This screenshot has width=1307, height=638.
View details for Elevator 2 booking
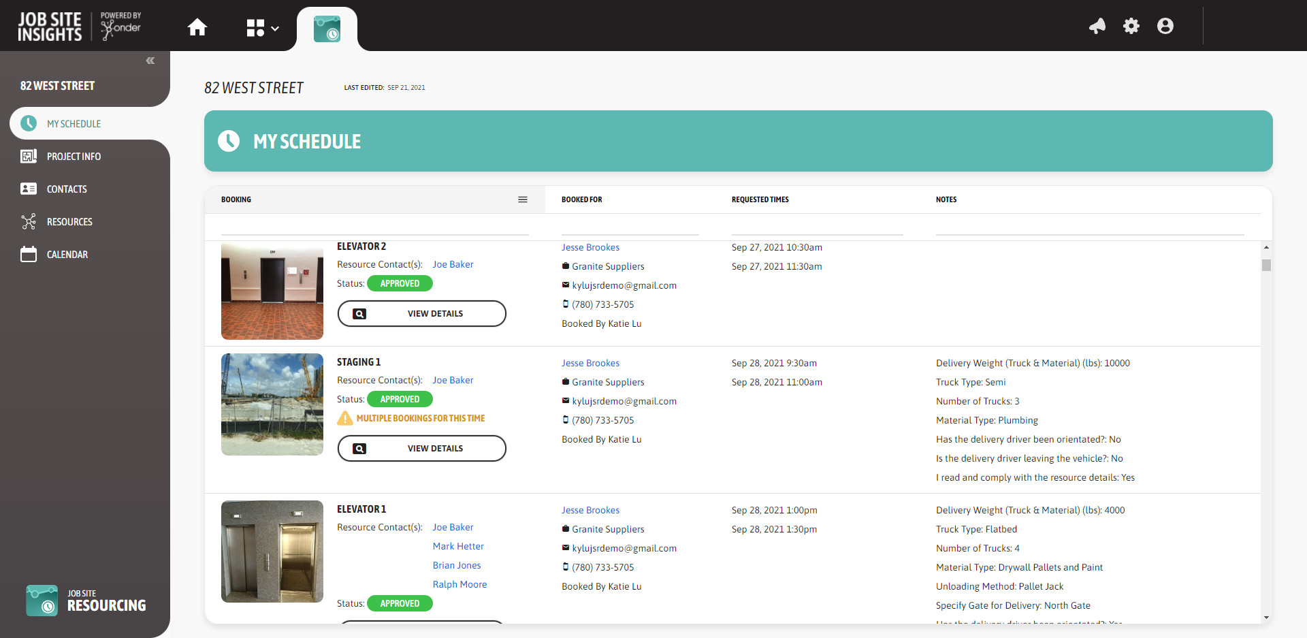[x=422, y=314]
